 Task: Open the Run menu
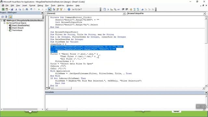(x=47, y=6)
